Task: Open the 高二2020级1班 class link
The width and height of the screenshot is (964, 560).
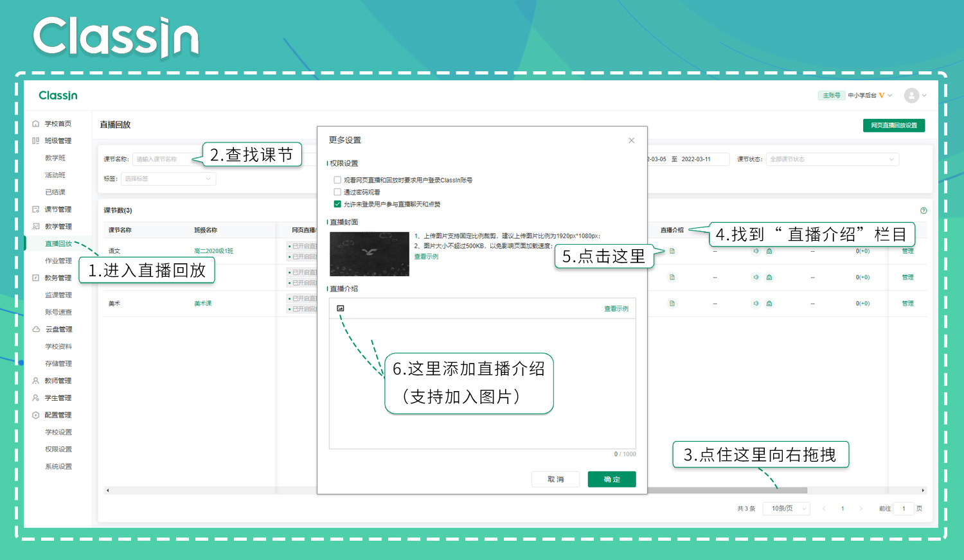Action: click(x=214, y=251)
